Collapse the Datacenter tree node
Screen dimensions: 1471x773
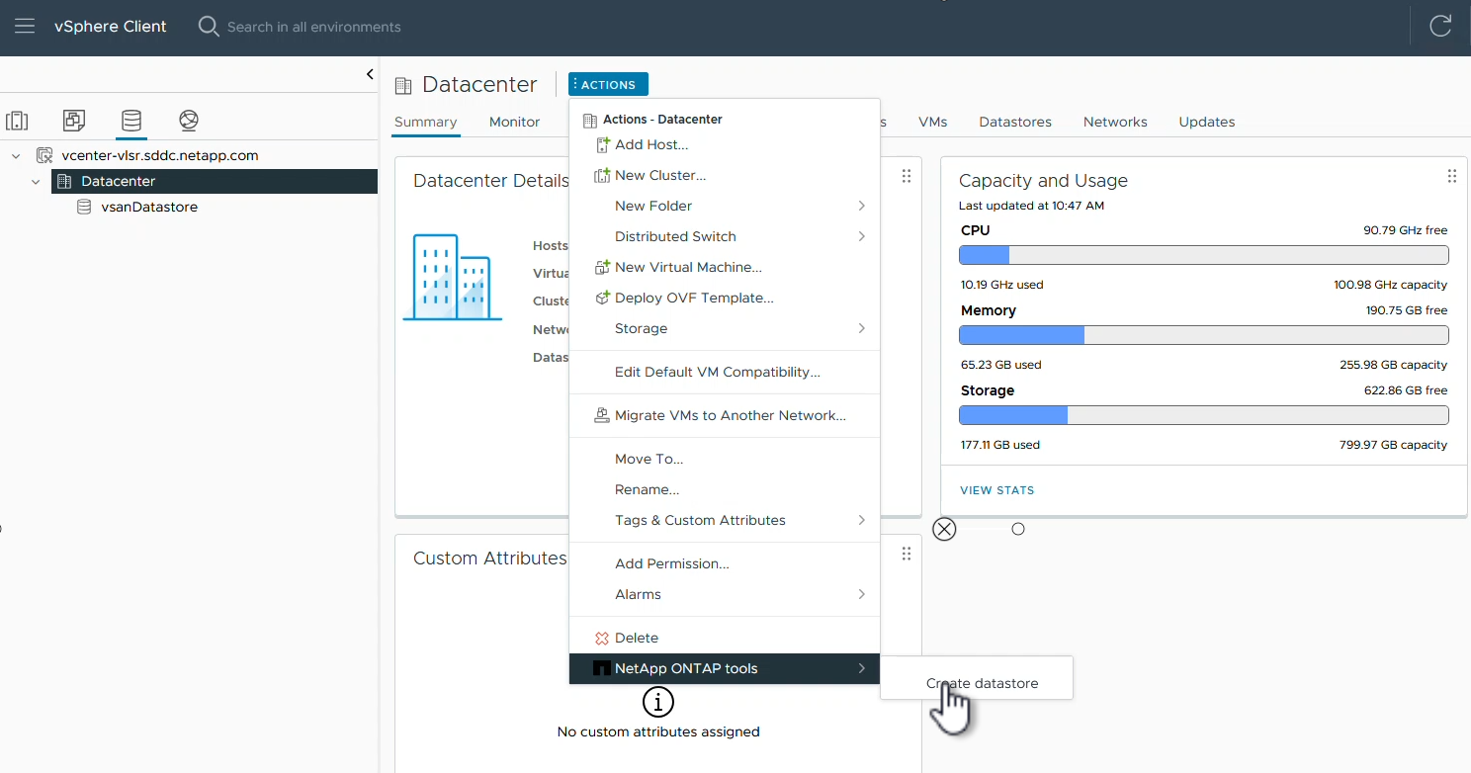point(36,182)
